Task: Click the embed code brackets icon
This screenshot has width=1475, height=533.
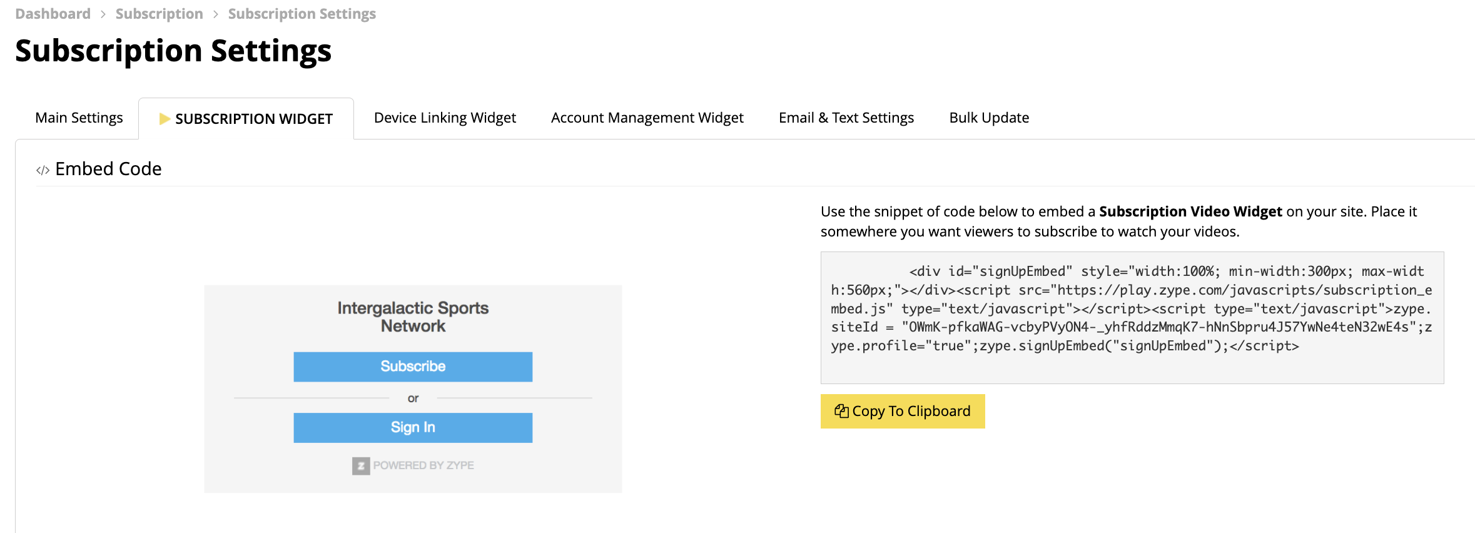Action: 43,170
